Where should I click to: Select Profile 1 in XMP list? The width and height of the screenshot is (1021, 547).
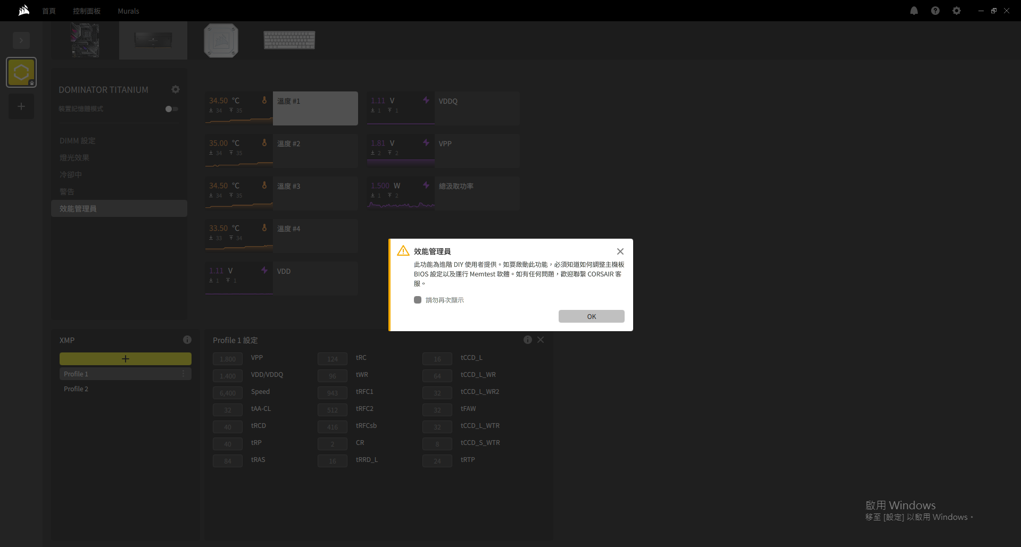126,374
